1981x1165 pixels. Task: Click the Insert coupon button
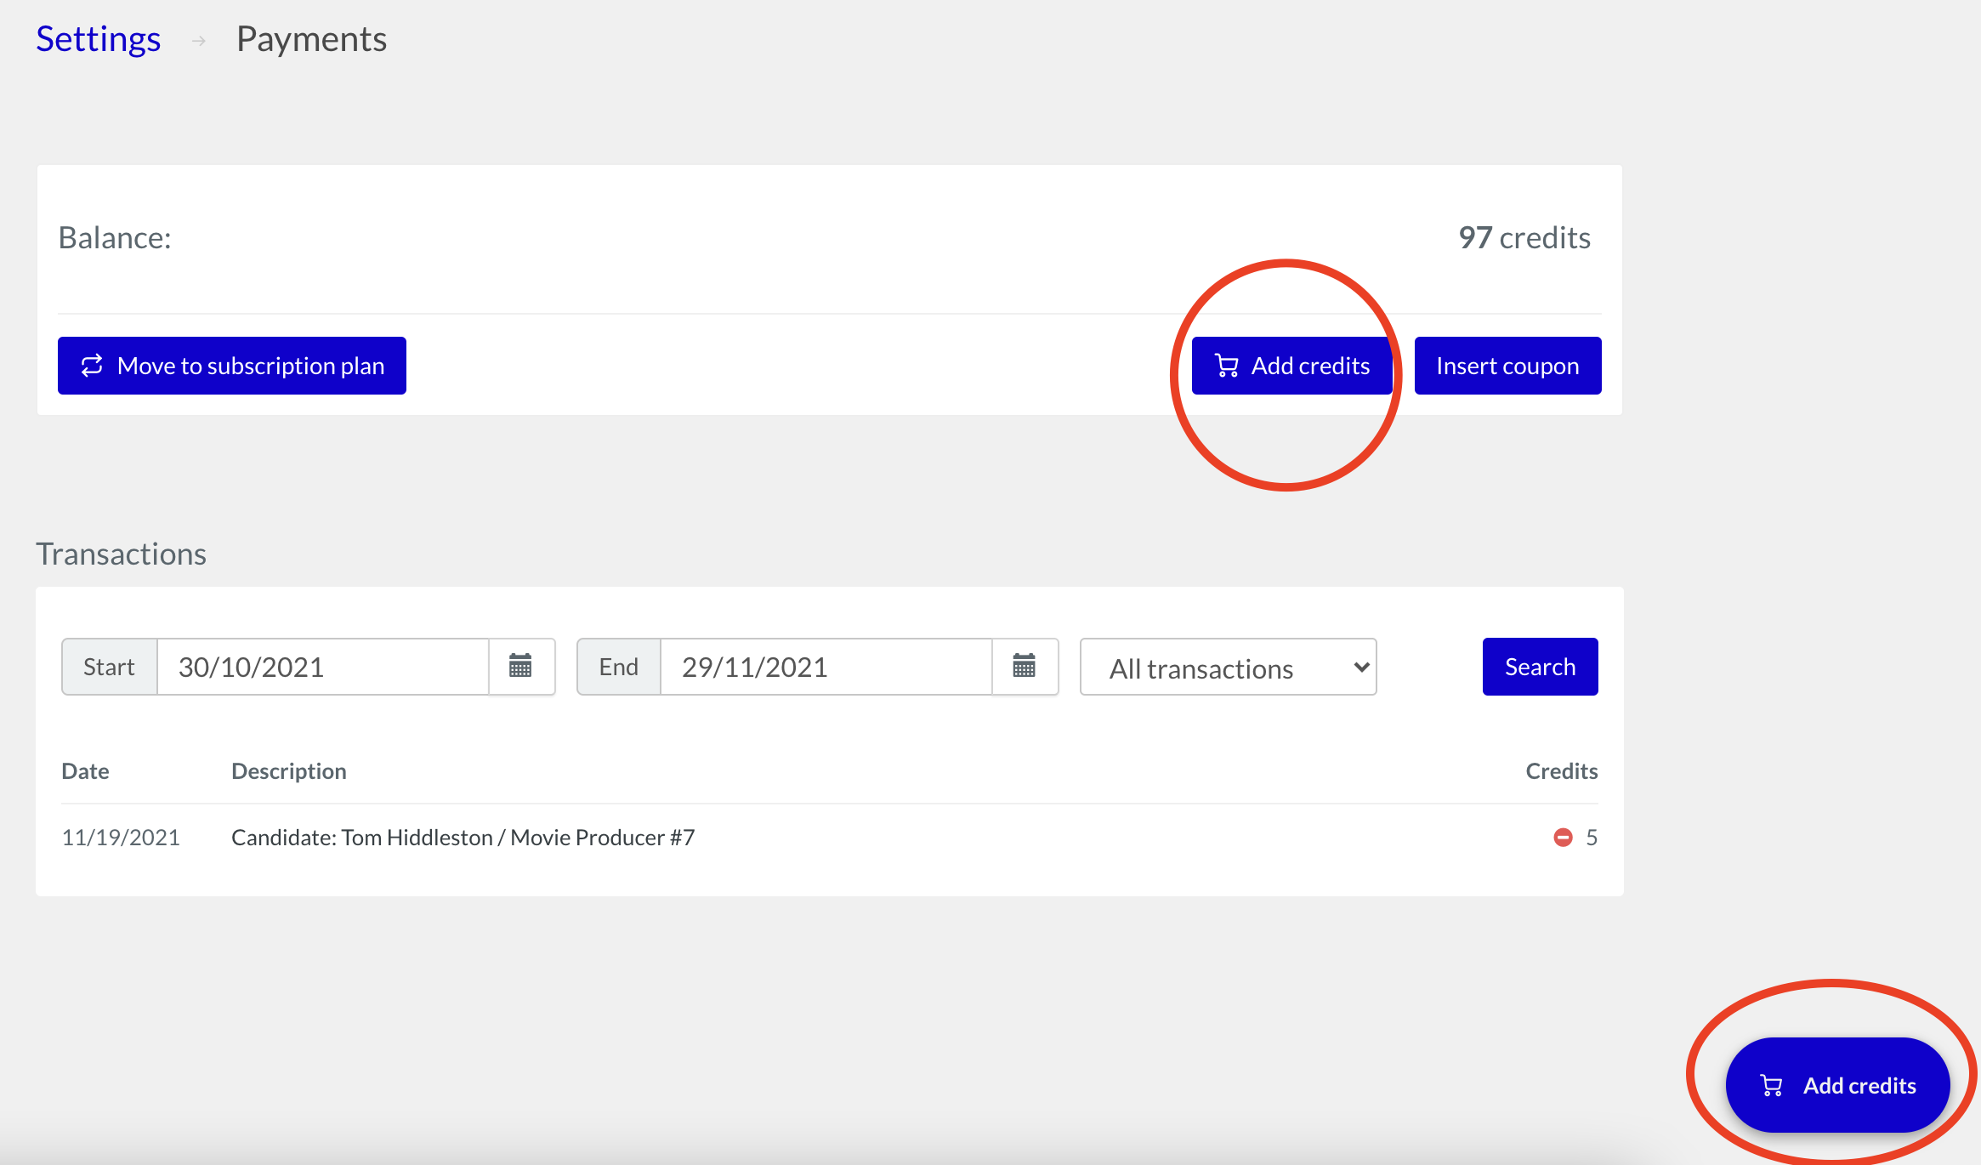(x=1507, y=366)
